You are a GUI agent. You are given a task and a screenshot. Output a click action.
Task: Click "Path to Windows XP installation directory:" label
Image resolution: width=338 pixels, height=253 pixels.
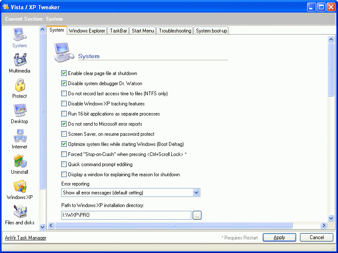[103, 205]
